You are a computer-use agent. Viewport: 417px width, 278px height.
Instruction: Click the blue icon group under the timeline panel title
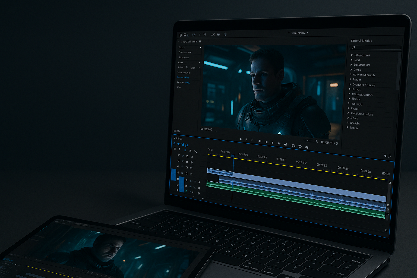181,144
